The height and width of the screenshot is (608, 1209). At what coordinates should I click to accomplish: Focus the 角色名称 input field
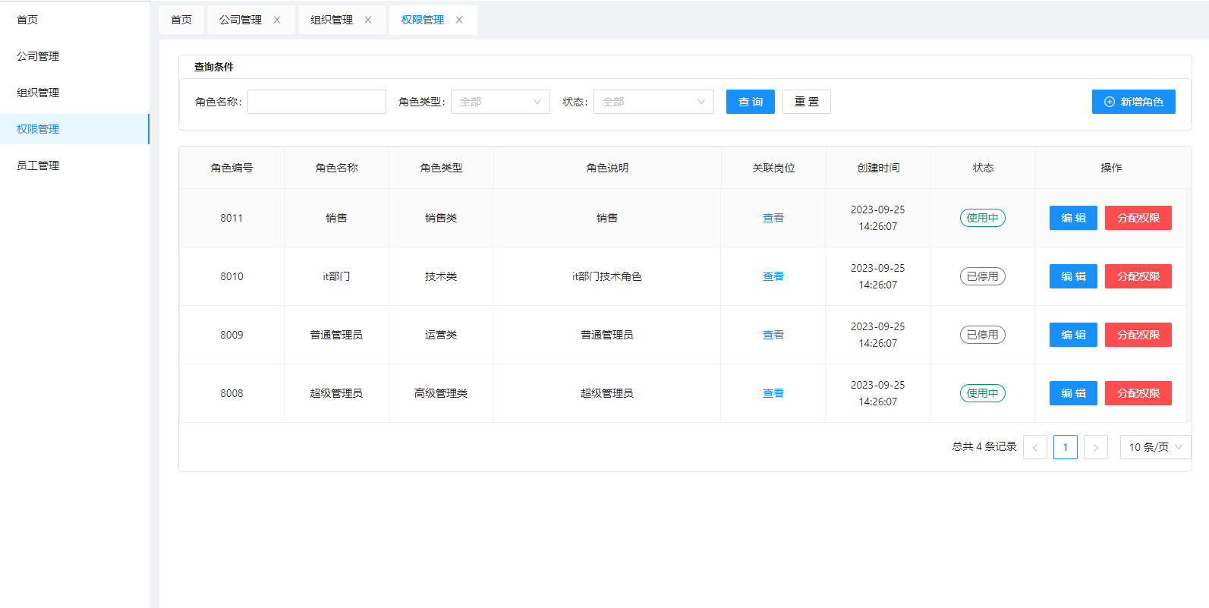[316, 102]
